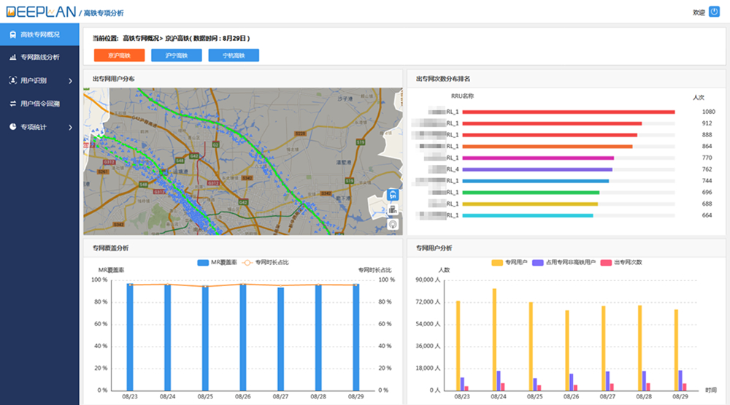This screenshot has height=405, width=730.
Task: Click the top red bar valued 1080
Action: (568, 112)
